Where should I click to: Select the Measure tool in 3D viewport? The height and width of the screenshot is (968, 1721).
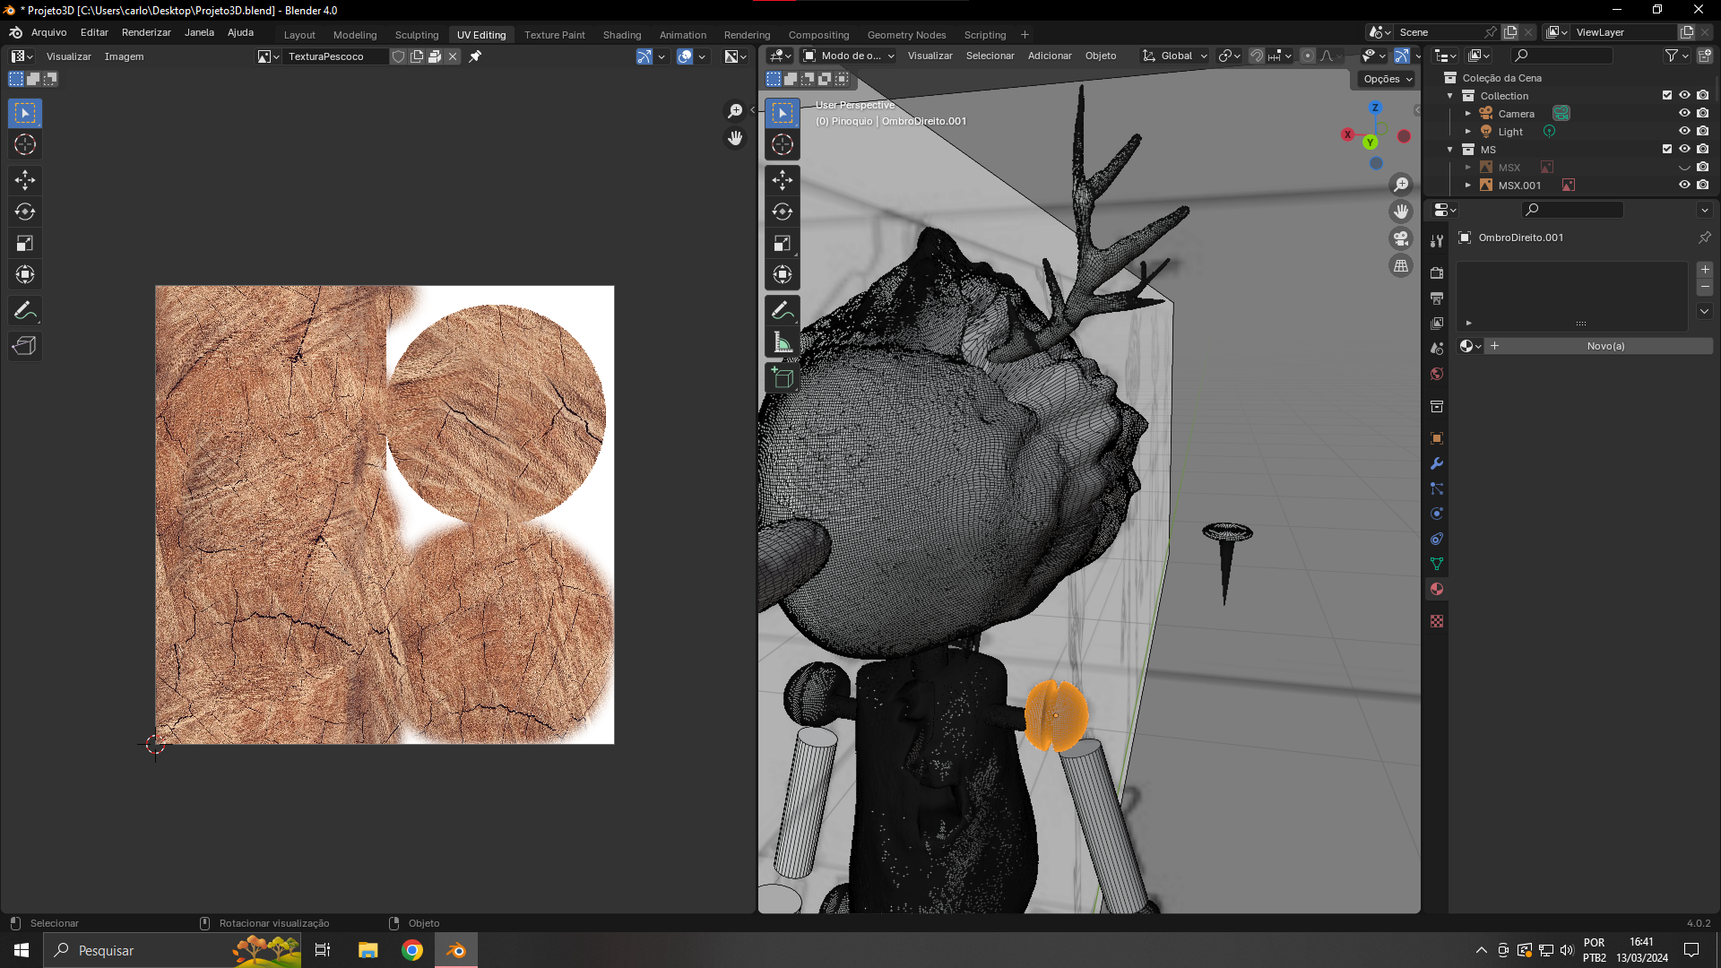point(782,342)
